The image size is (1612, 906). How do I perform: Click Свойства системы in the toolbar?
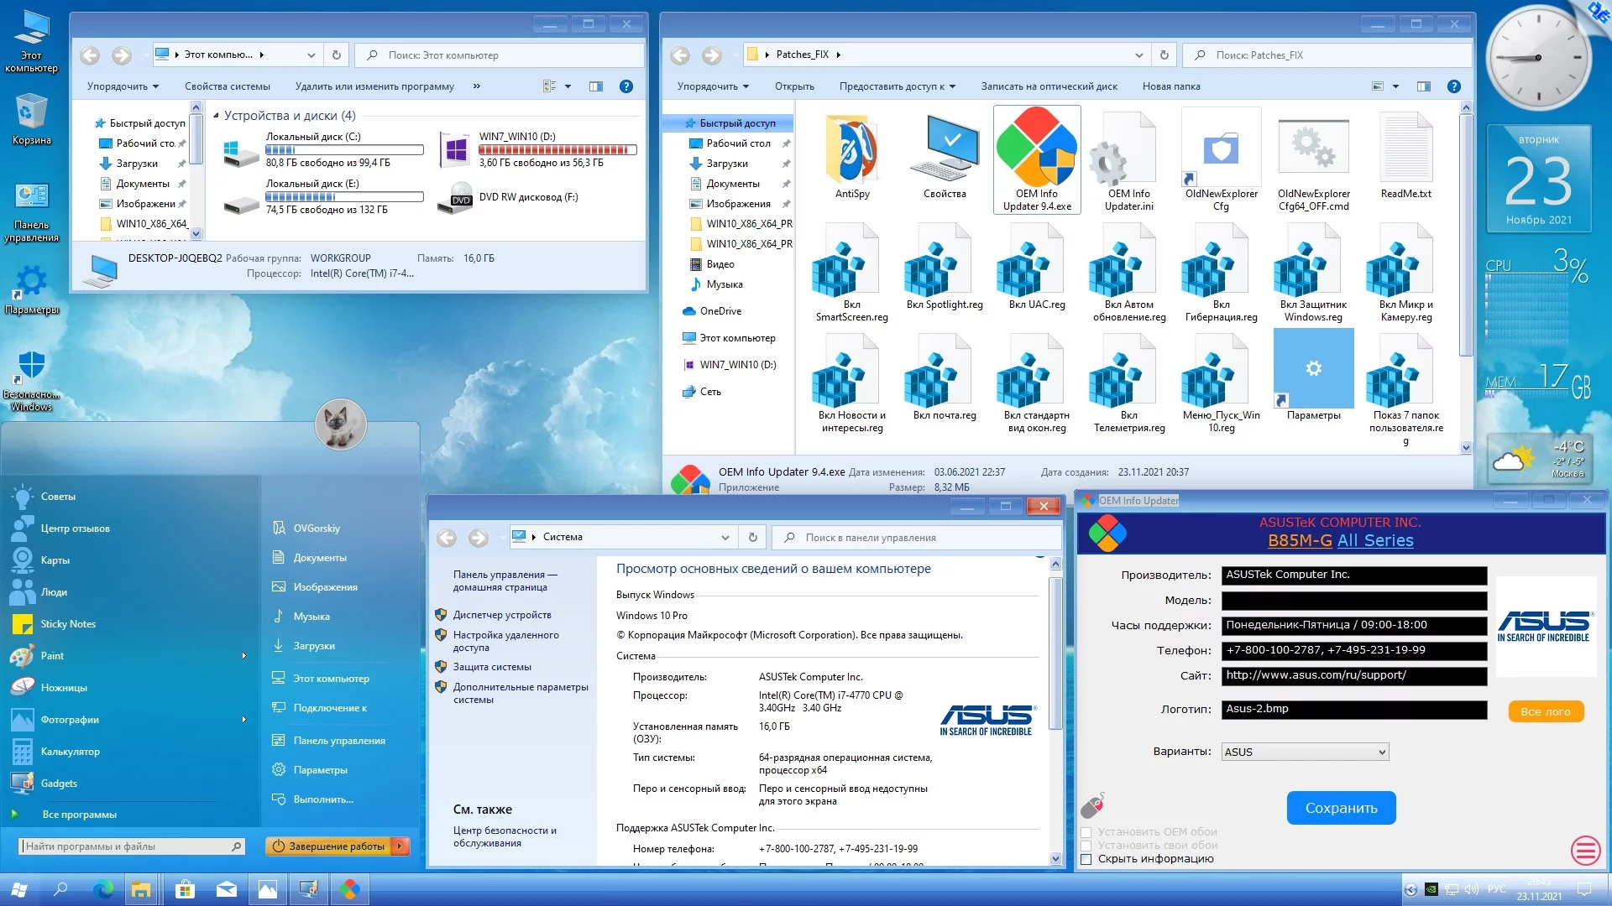tap(227, 86)
